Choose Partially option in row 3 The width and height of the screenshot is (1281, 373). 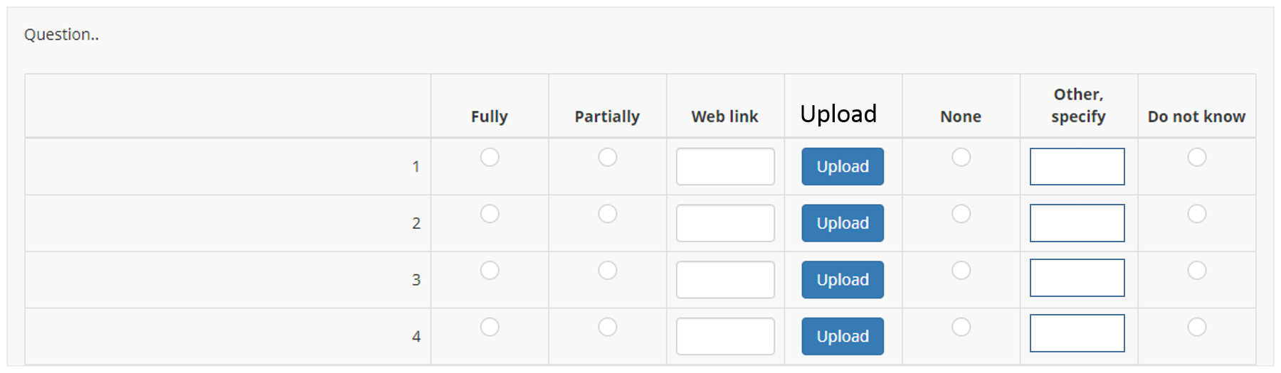(x=607, y=271)
